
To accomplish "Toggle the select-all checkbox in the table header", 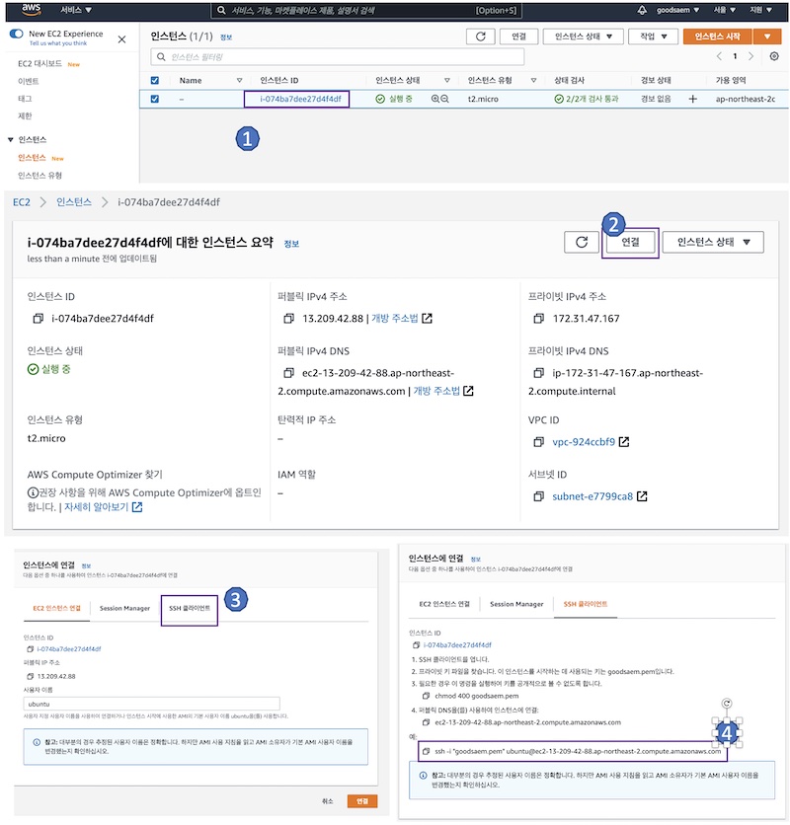I will [154, 81].
